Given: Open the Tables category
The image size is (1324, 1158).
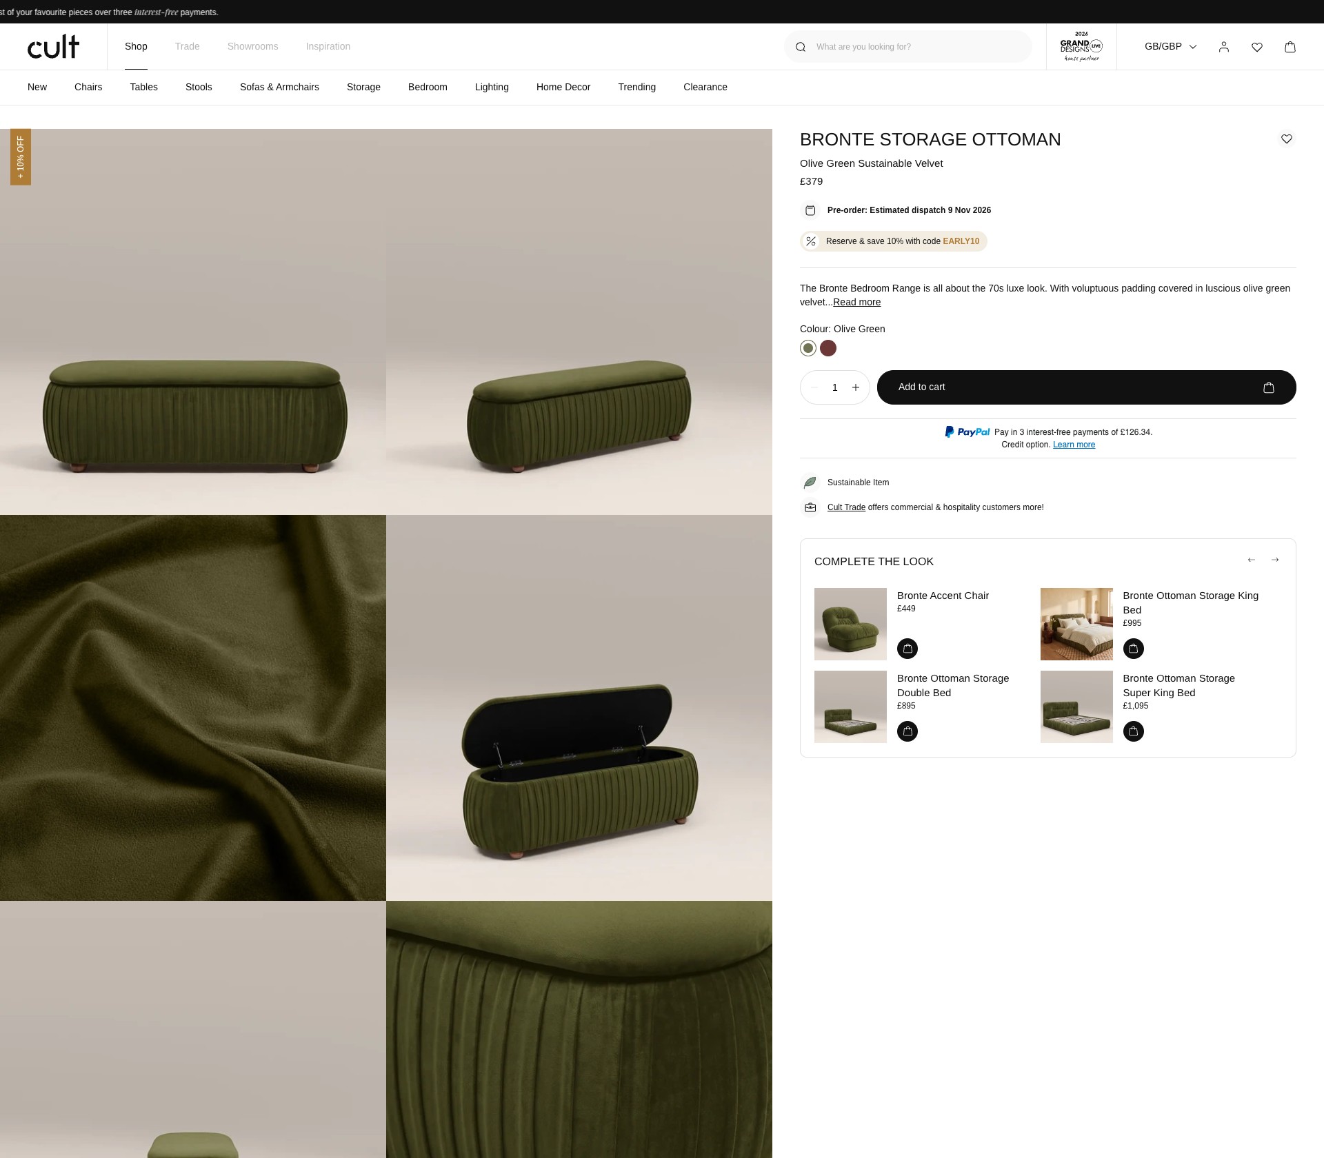Looking at the screenshot, I should [x=144, y=87].
